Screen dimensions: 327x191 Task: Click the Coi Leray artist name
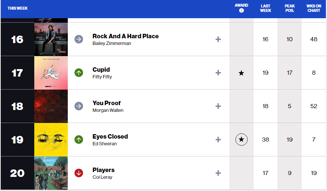pyautogui.click(x=102, y=177)
